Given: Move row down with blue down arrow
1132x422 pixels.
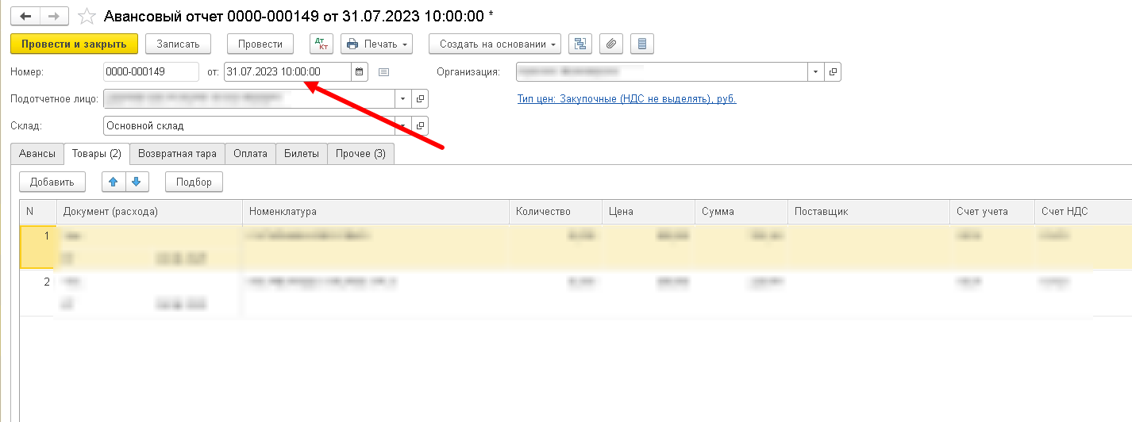Looking at the screenshot, I should coord(137,182).
